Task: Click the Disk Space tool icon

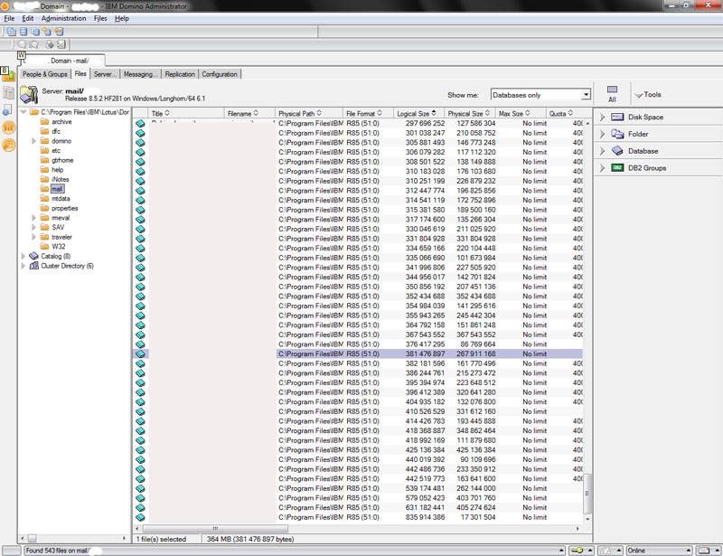Action: point(617,118)
